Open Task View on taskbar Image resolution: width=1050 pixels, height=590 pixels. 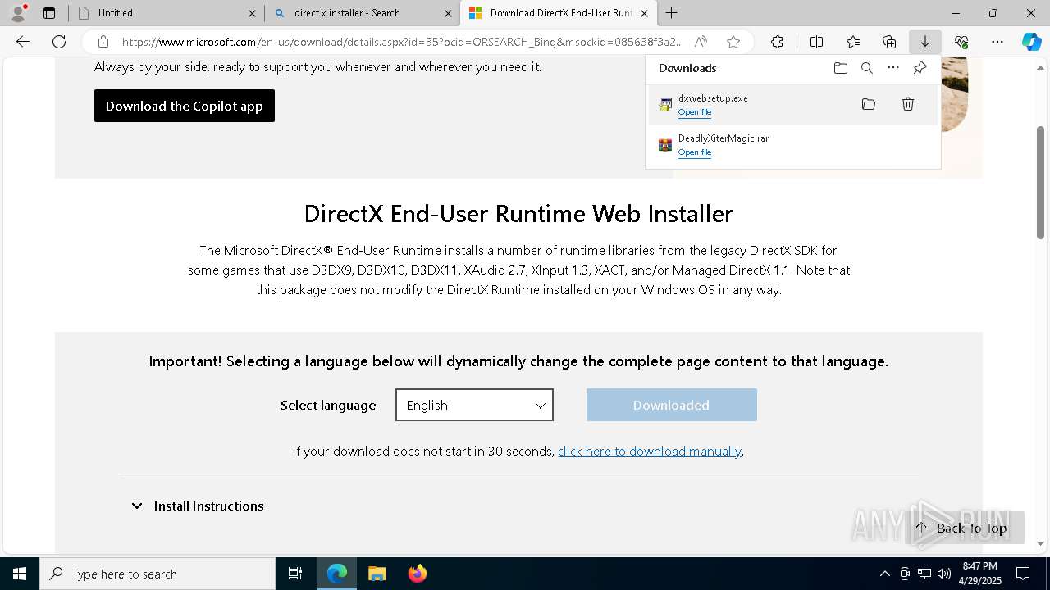point(295,574)
